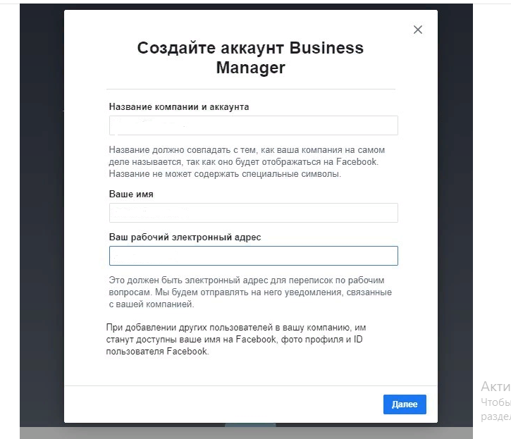Click the label 'Ваше имя'

[x=131, y=194]
